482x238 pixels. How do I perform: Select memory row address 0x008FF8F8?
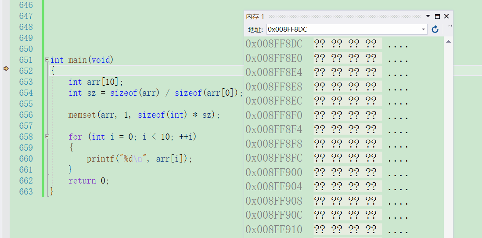point(274,144)
